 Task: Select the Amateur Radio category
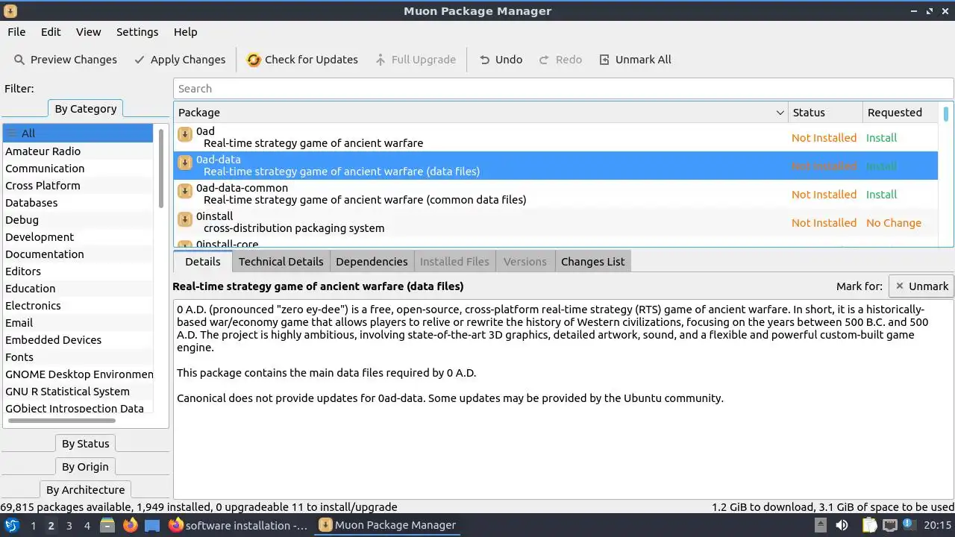coord(78,151)
